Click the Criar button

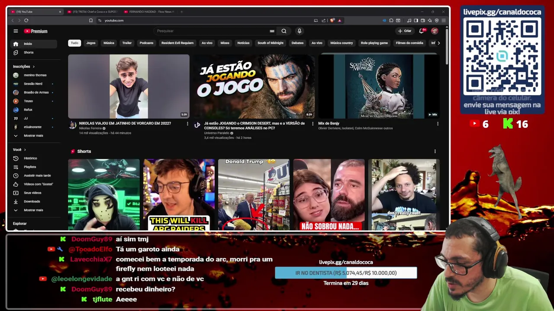click(405, 31)
